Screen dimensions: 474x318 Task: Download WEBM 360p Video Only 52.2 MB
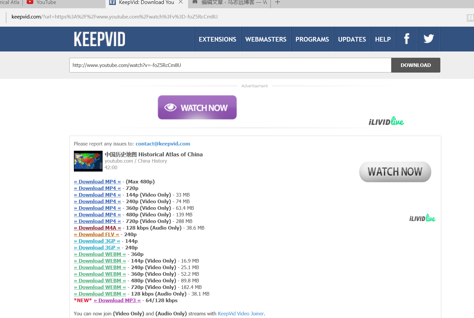click(100, 274)
